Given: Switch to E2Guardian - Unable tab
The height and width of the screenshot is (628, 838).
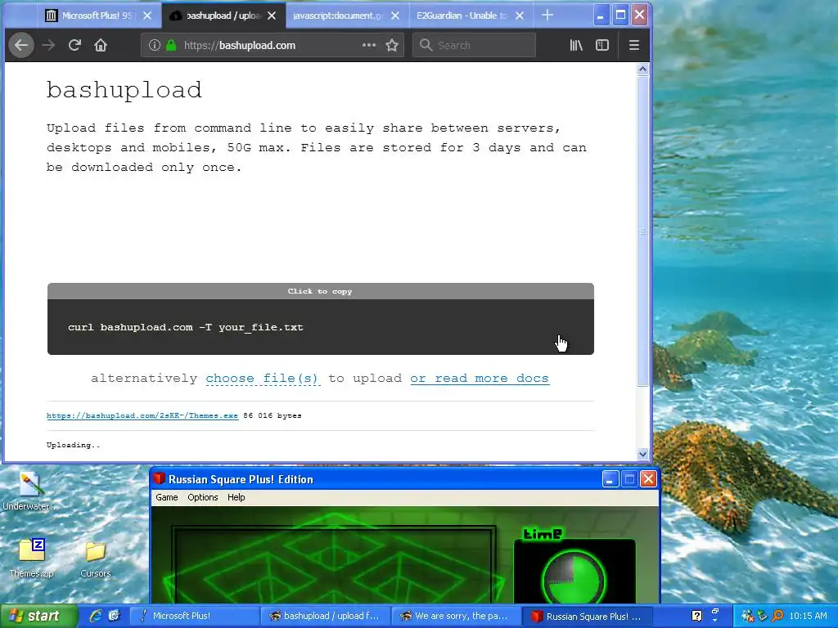Looking at the screenshot, I should click(462, 16).
